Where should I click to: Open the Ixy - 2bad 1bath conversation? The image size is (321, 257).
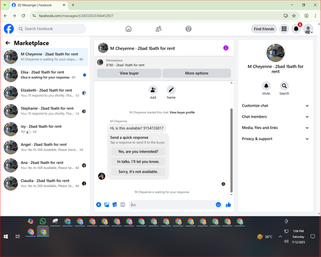(45, 129)
